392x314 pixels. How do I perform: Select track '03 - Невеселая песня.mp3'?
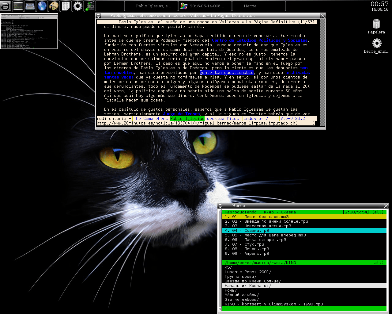pyautogui.click(x=304, y=226)
